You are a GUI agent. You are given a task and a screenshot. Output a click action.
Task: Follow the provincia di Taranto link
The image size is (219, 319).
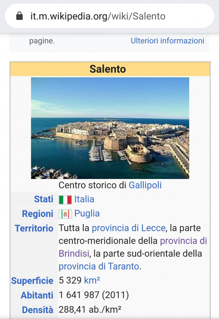coord(99,267)
